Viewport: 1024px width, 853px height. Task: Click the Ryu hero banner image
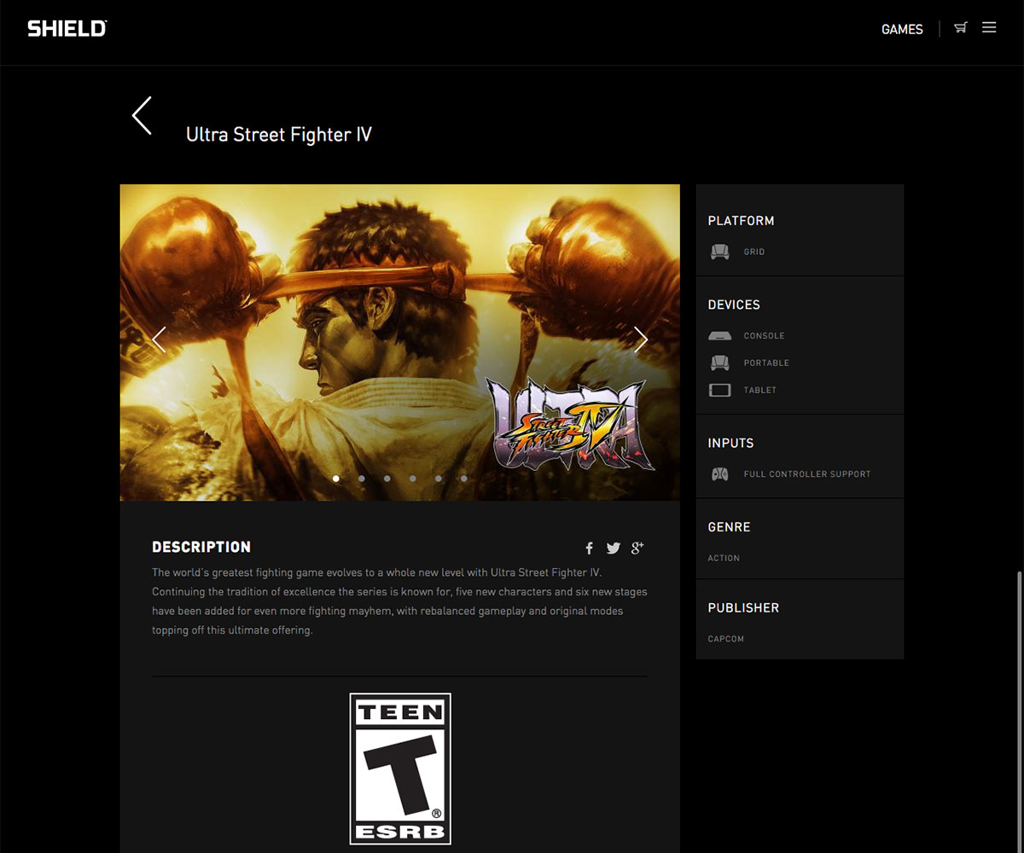400,342
